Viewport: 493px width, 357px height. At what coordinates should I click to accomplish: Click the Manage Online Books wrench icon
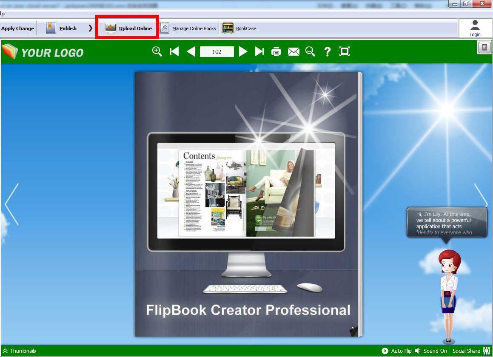(165, 28)
